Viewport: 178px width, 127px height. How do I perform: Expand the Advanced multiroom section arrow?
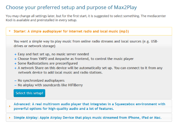coord(10,106)
